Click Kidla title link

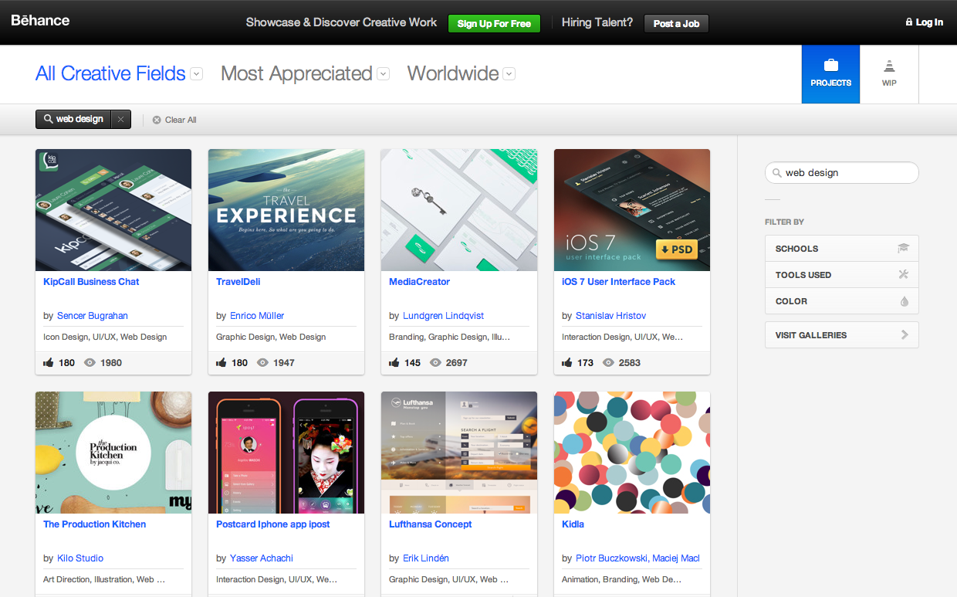pos(573,524)
